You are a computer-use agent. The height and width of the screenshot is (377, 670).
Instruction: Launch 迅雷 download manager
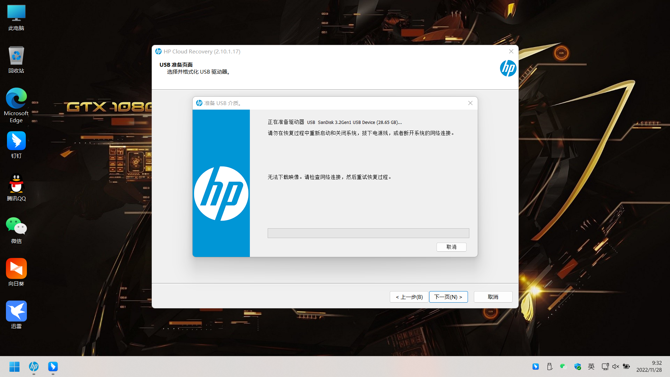16,311
